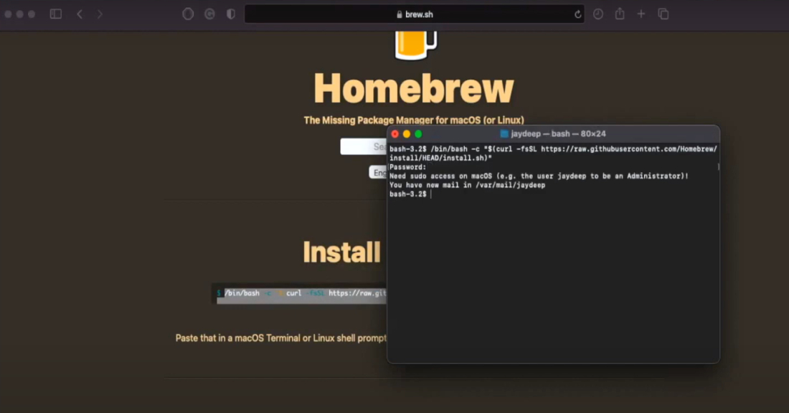789x413 pixels.
Task: Open a new tab with the plus icon
Action: [641, 14]
